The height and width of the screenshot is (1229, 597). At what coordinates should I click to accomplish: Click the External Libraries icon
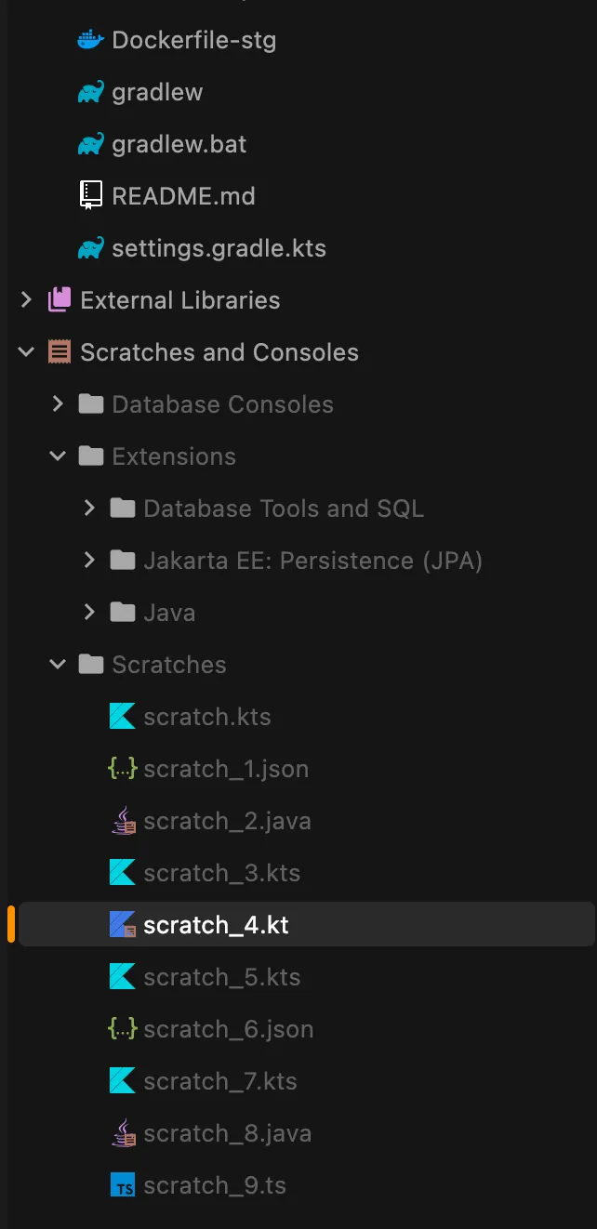tap(60, 300)
